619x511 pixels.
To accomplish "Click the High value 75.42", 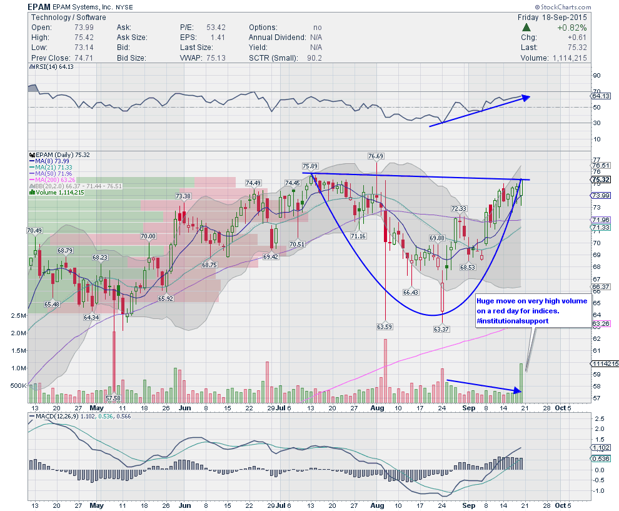I will click(x=84, y=38).
